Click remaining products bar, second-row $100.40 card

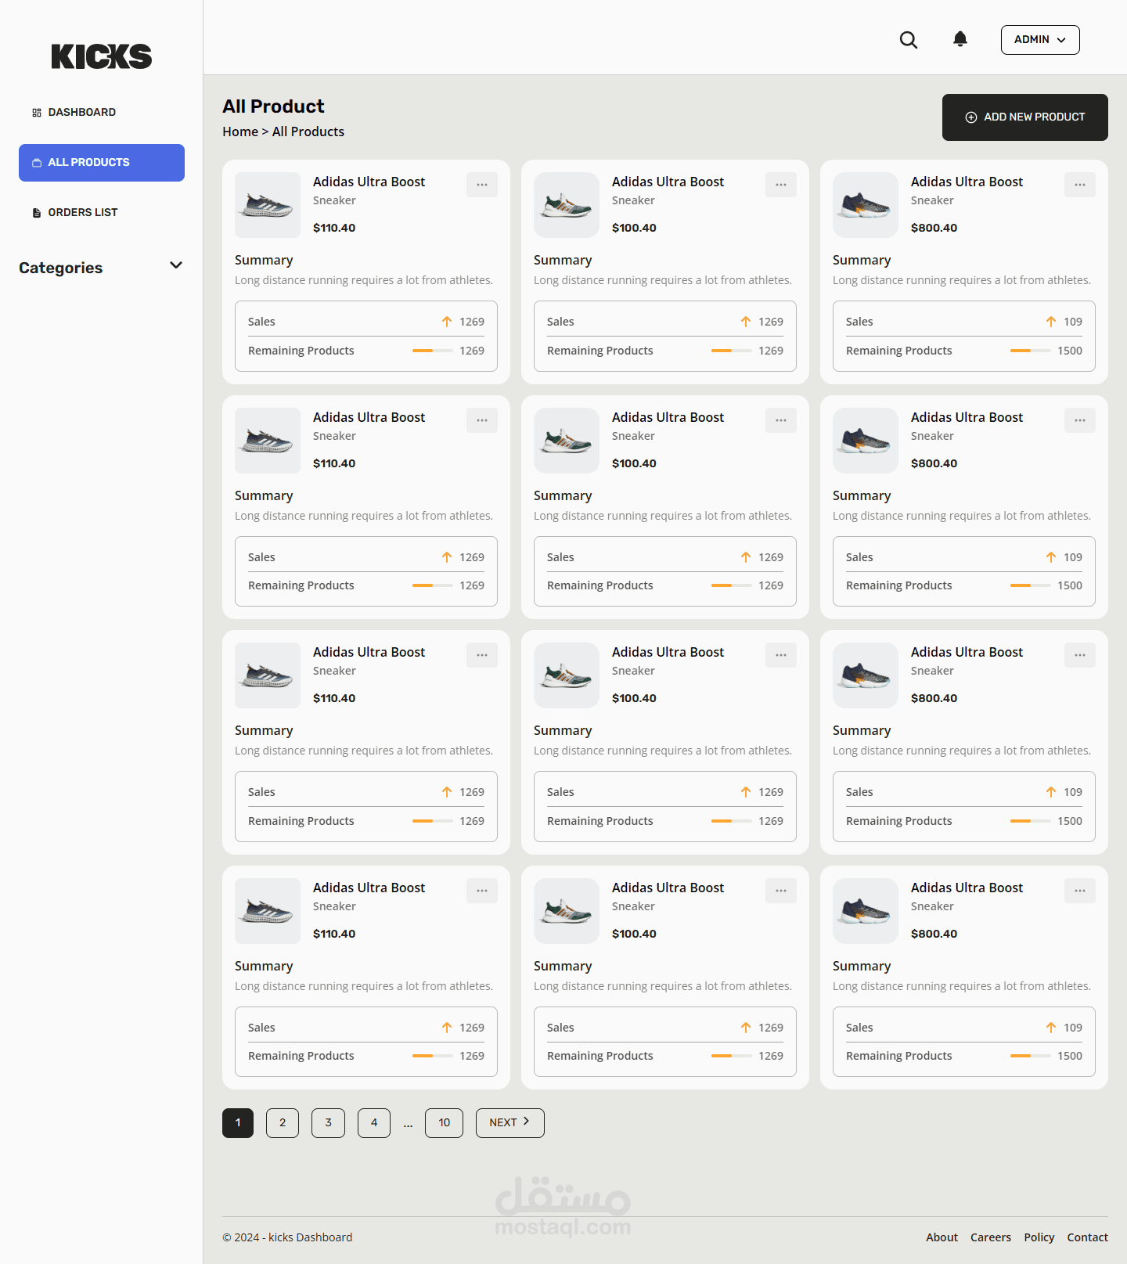point(732,585)
